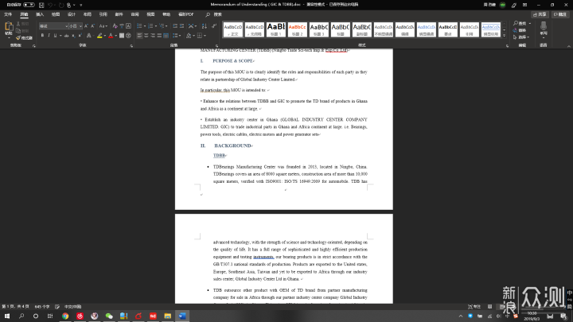The height and width of the screenshot is (322, 573).
Task: Click the paragraph Shading paint bucket icon
Action: point(189,36)
